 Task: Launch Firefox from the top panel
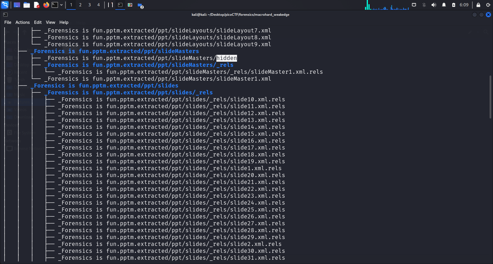tap(46, 5)
